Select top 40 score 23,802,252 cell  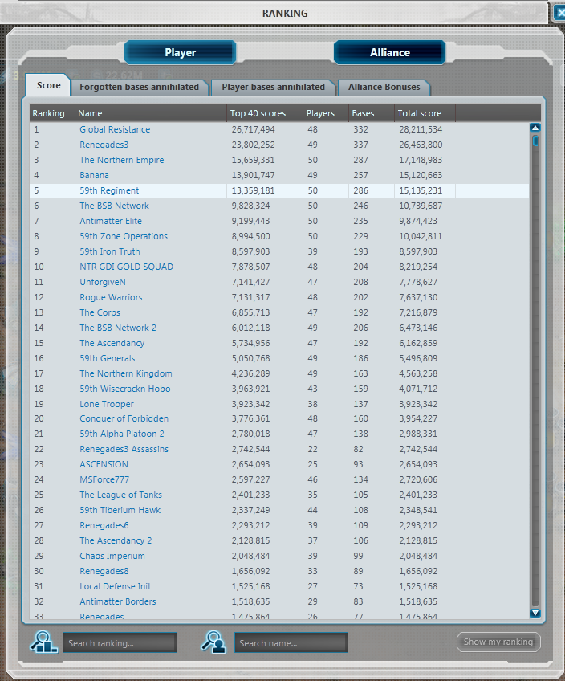point(253,145)
